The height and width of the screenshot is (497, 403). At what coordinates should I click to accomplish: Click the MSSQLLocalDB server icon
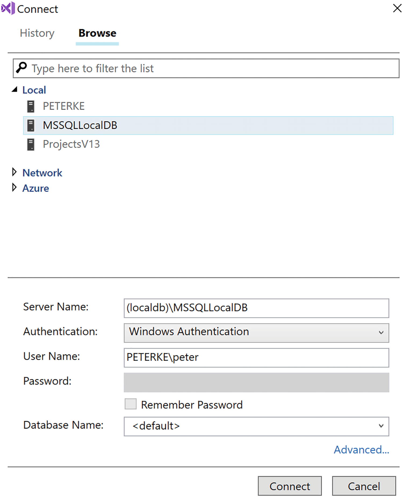point(31,125)
